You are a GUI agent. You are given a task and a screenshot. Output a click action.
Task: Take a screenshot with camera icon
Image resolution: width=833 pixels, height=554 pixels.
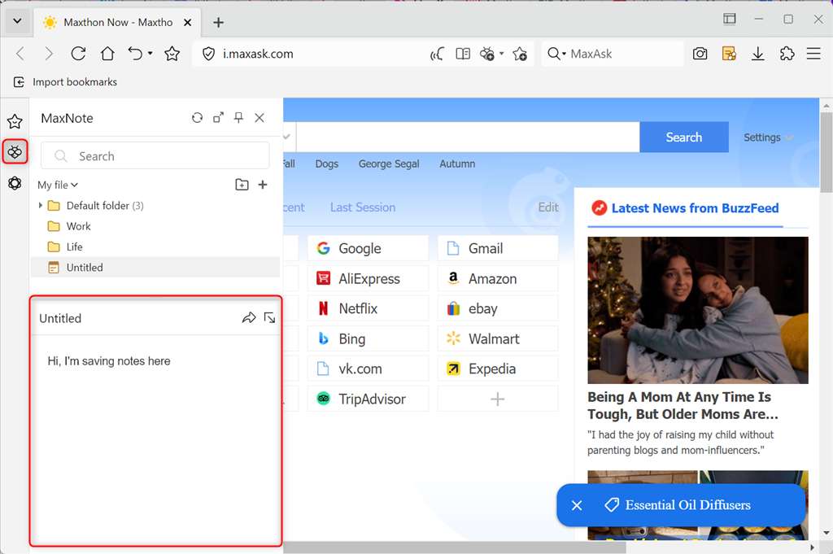tap(700, 54)
